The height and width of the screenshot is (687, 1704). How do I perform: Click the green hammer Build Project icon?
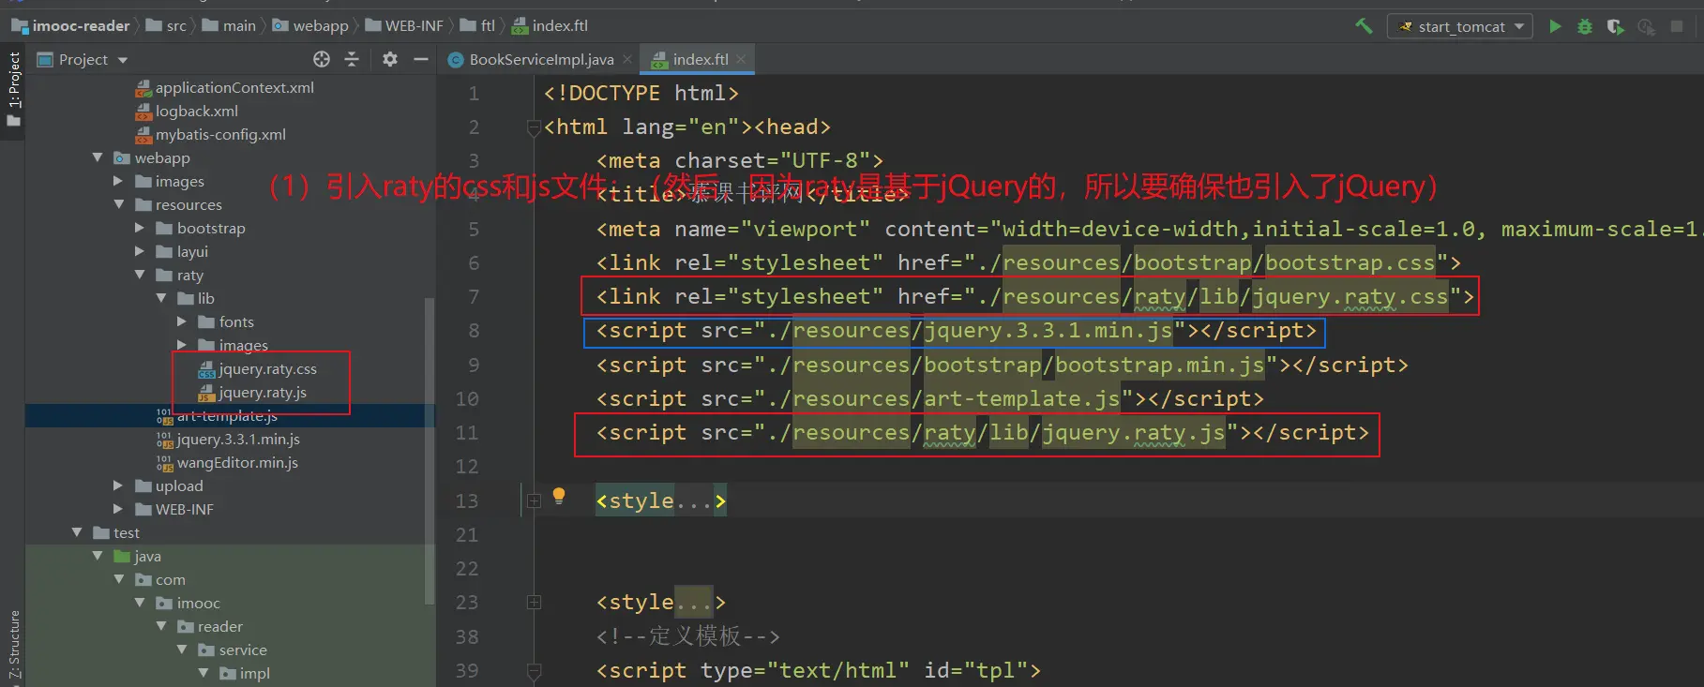coord(1364,26)
